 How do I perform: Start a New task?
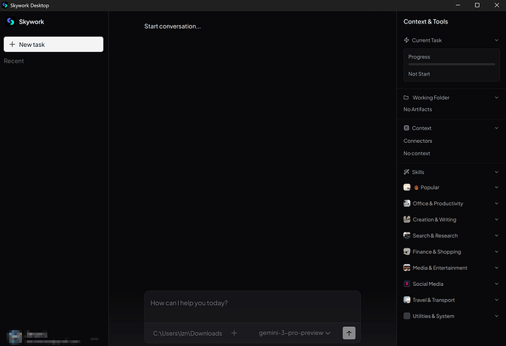point(54,45)
